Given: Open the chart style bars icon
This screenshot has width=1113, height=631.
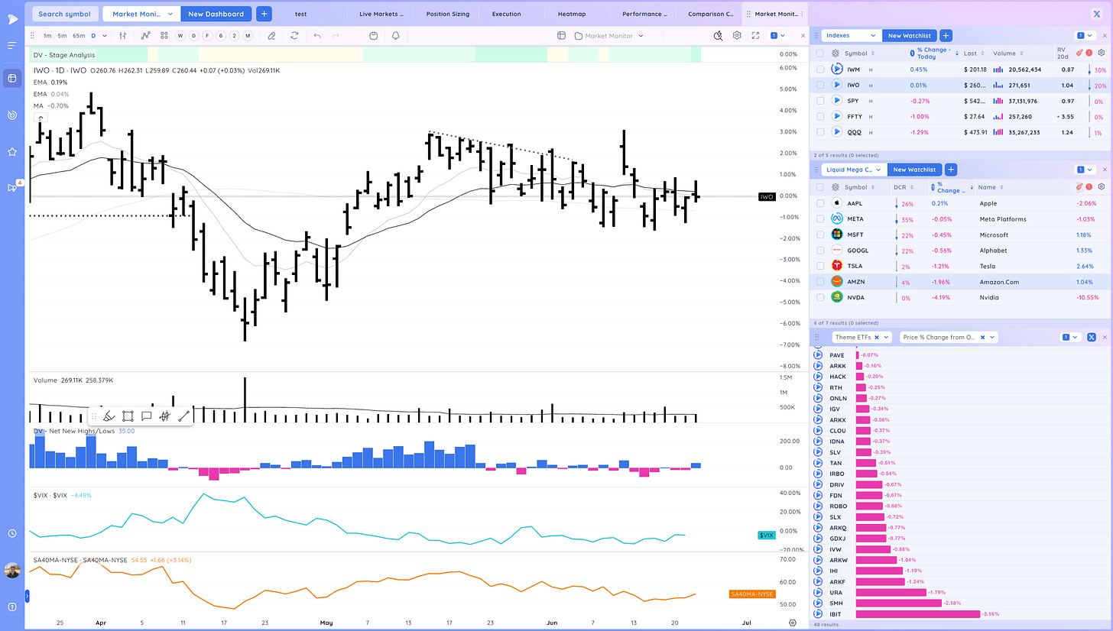Looking at the screenshot, I should click(x=122, y=35).
